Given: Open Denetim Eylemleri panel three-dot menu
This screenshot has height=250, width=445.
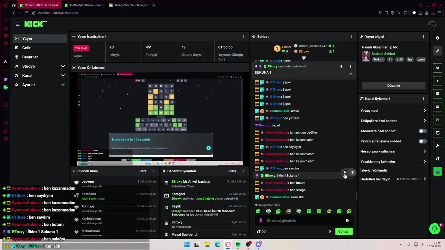Looking at the screenshot, I should click(x=244, y=171).
